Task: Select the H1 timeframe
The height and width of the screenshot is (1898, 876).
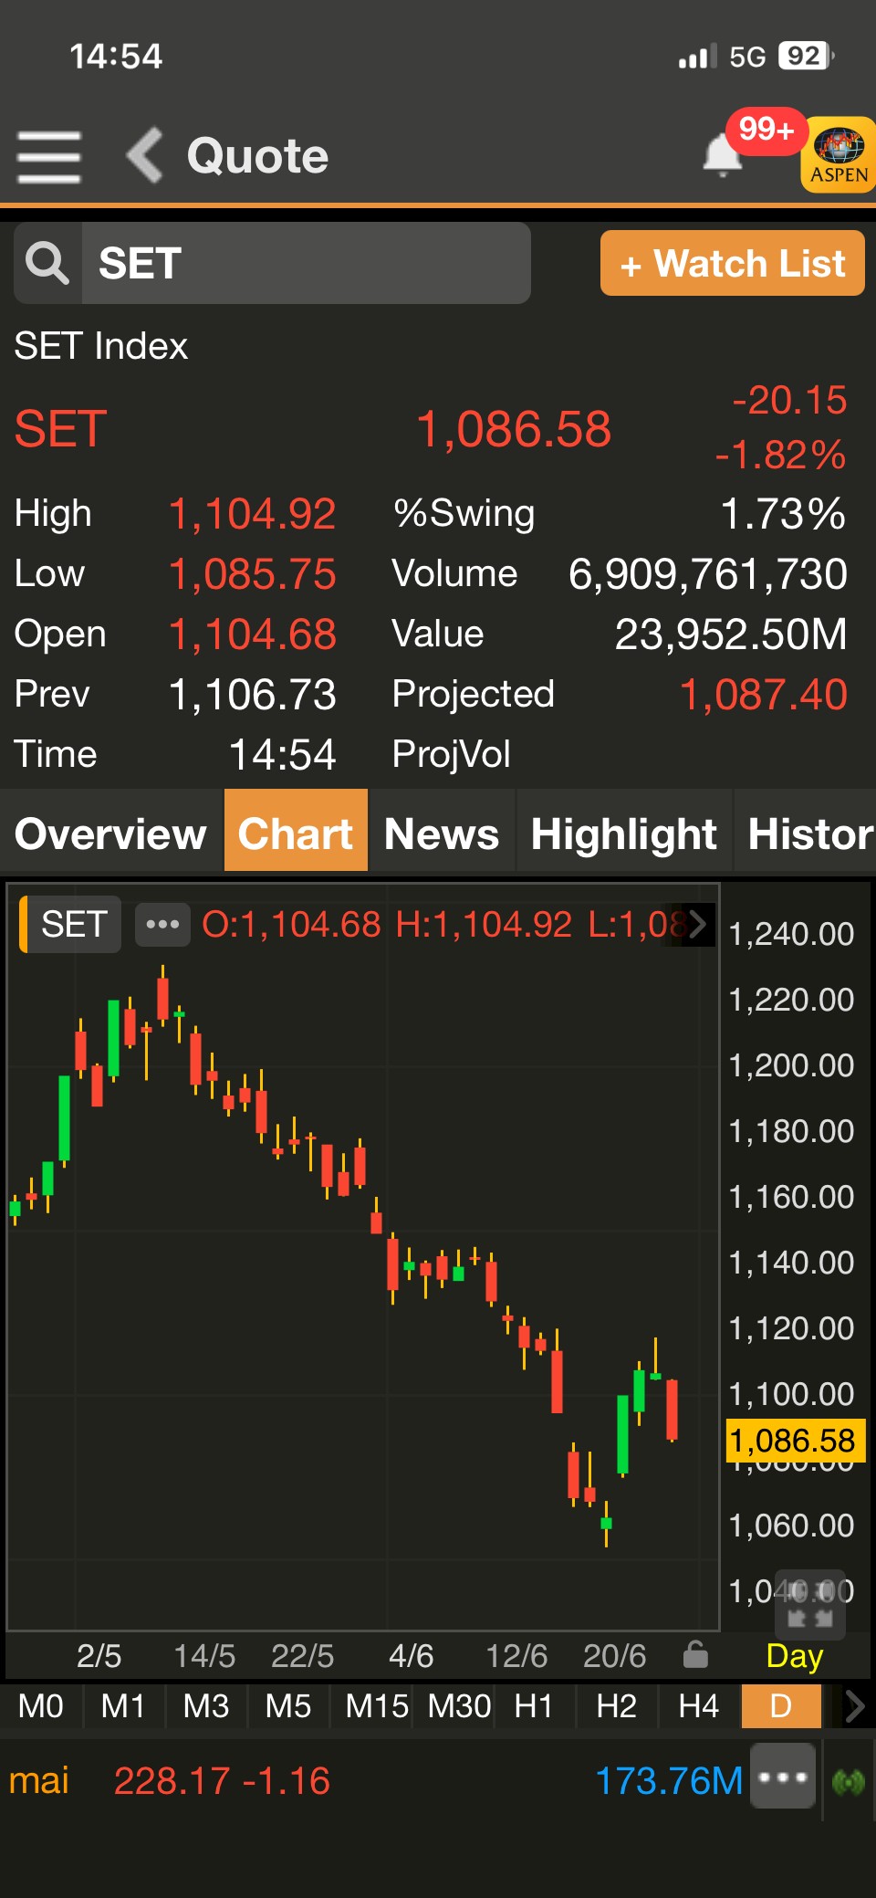Action: [x=535, y=1705]
